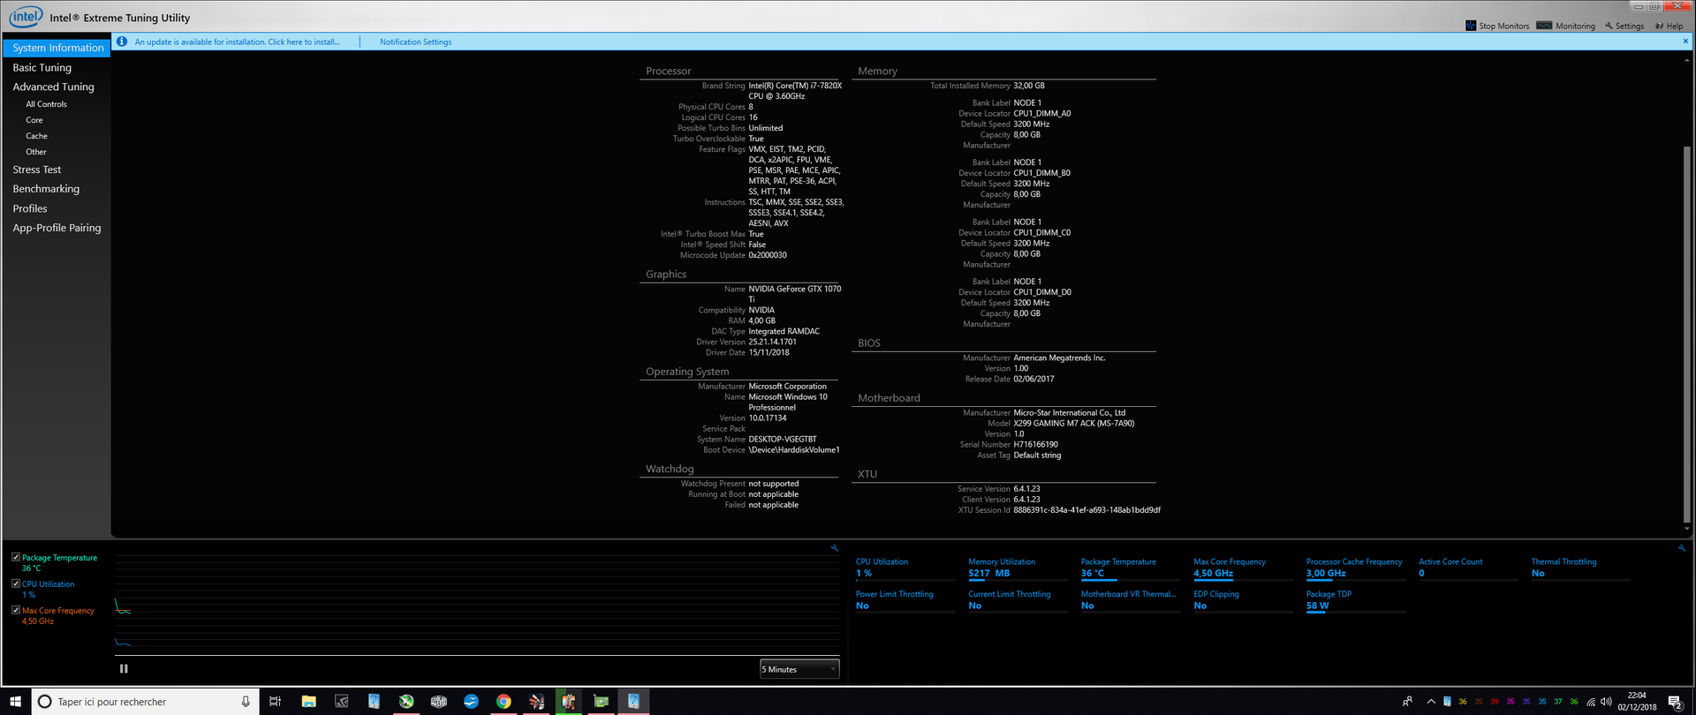Uncheck the CPU Utilization graph checkbox

pyautogui.click(x=16, y=583)
